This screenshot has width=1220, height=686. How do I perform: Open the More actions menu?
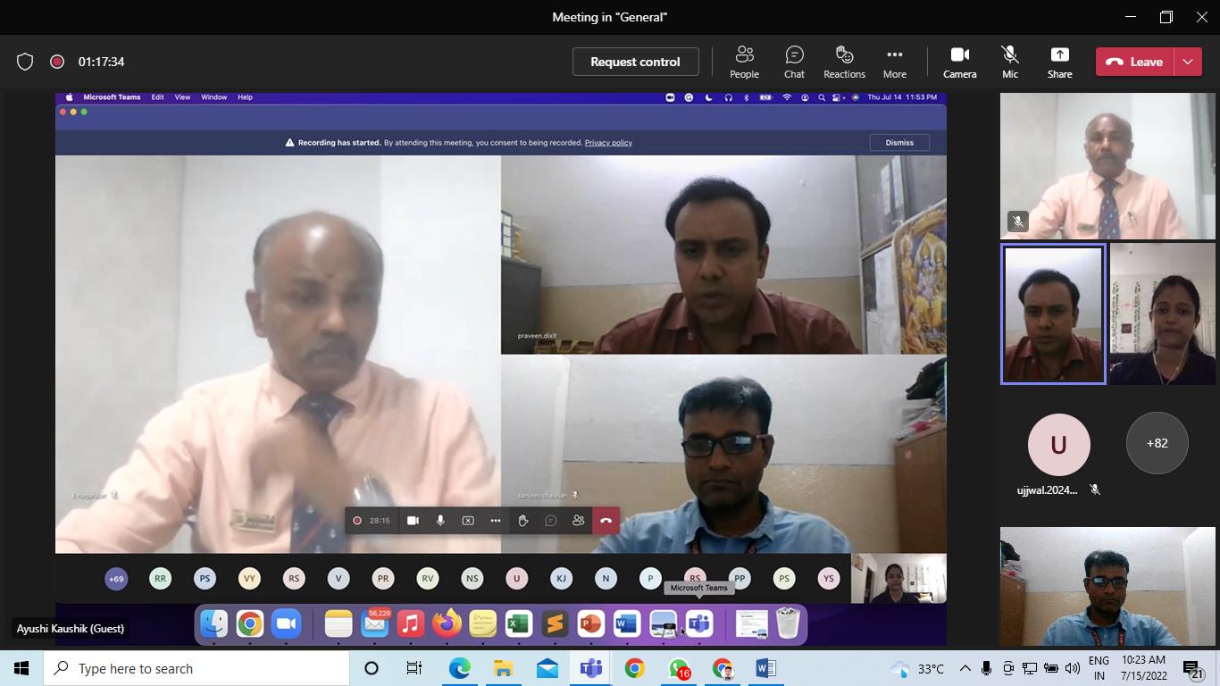click(894, 62)
